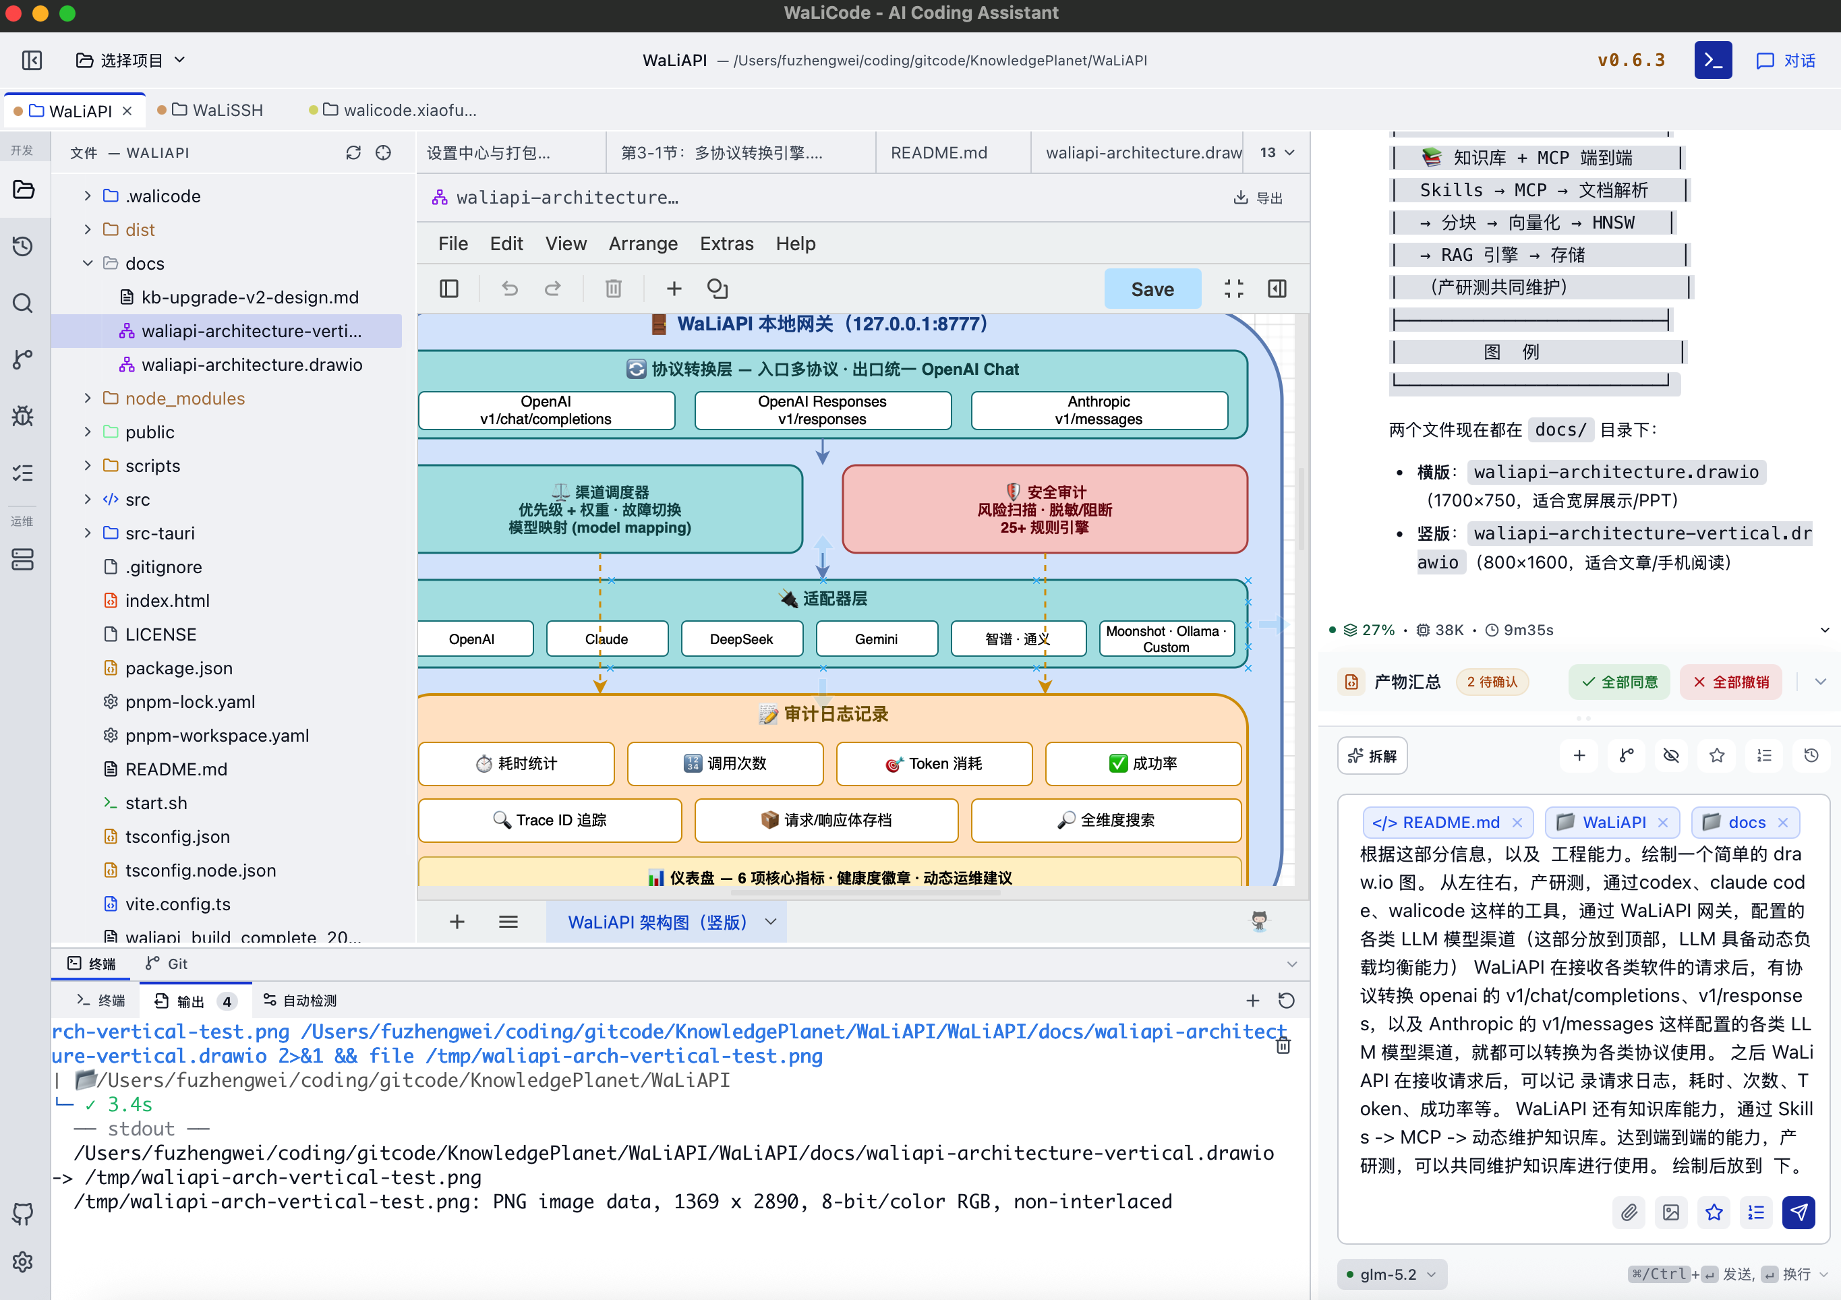
Task: Clear the output with the trash icon
Action: 1283,1046
